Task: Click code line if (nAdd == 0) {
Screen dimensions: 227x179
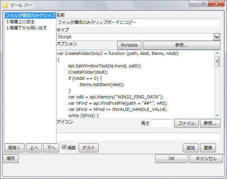Action: 85,78
